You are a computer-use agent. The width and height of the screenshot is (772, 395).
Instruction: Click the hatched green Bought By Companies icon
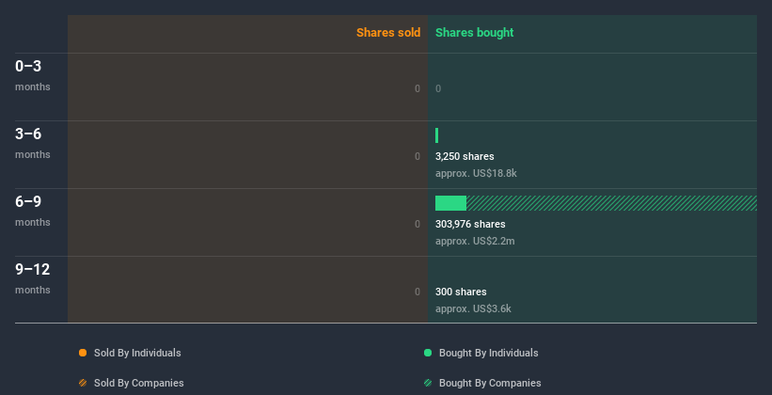pyautogui.click(x=428, y=383)
